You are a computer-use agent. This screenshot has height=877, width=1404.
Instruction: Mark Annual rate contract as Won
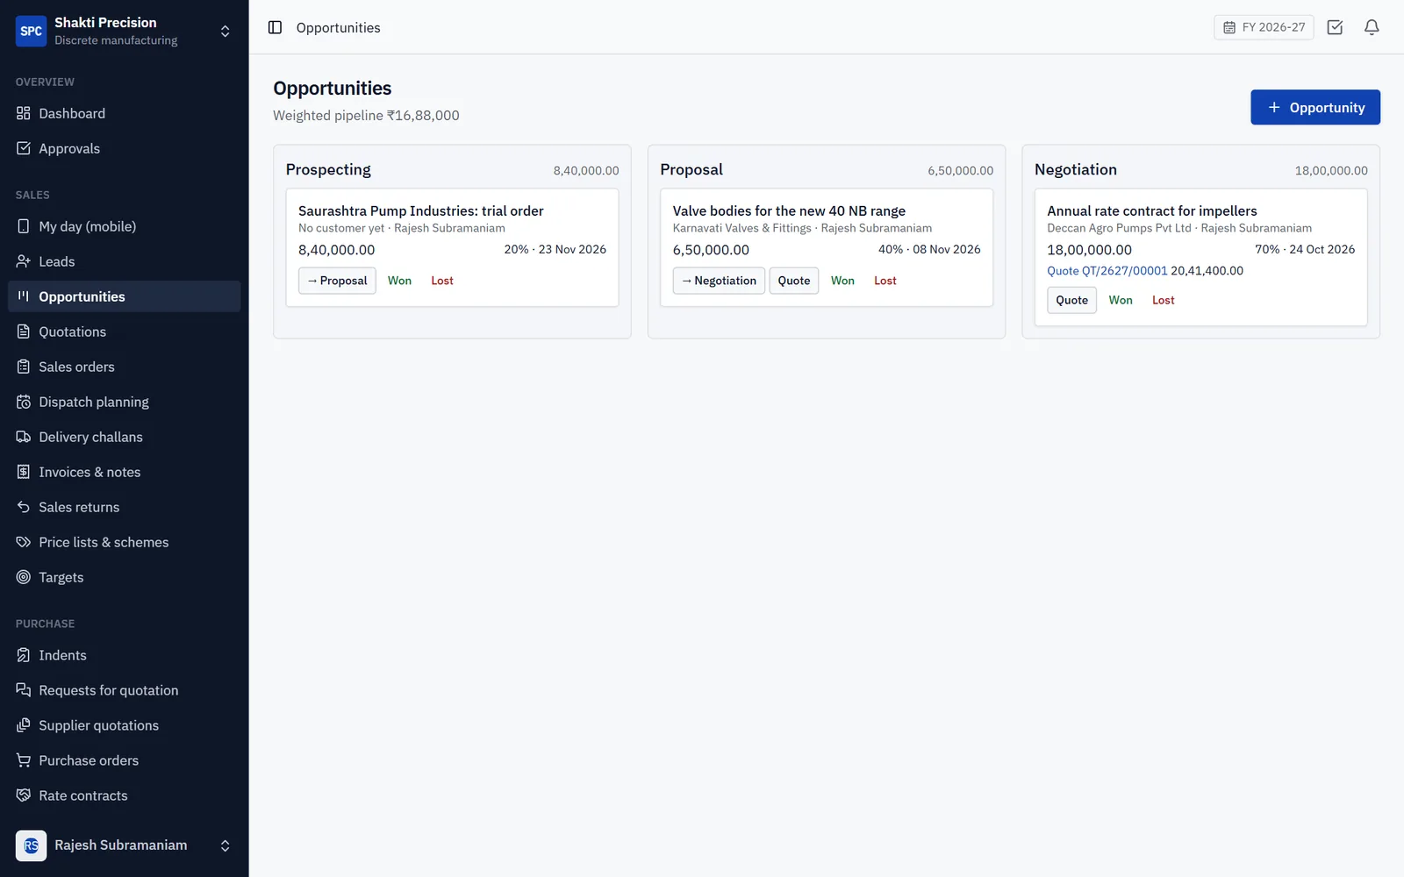(x=1121, y=300)
